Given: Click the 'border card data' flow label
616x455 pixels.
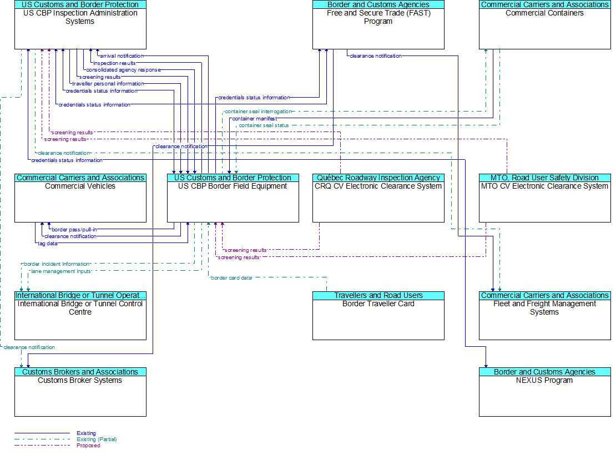Looking at the screenshot, I should coord(231,278).
